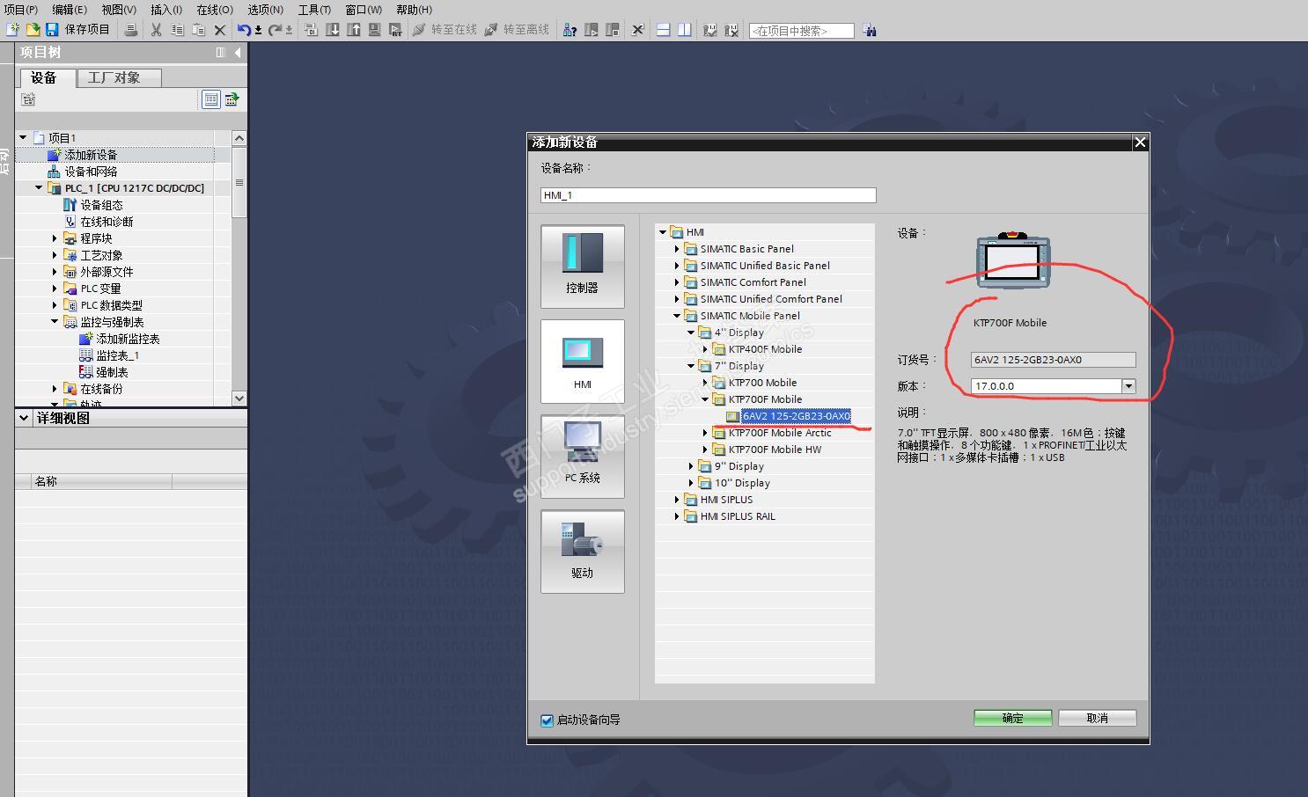Click the delete (X) toolbar icon
The height and width of the screenshot is (797, 1308).
[220, 30]
